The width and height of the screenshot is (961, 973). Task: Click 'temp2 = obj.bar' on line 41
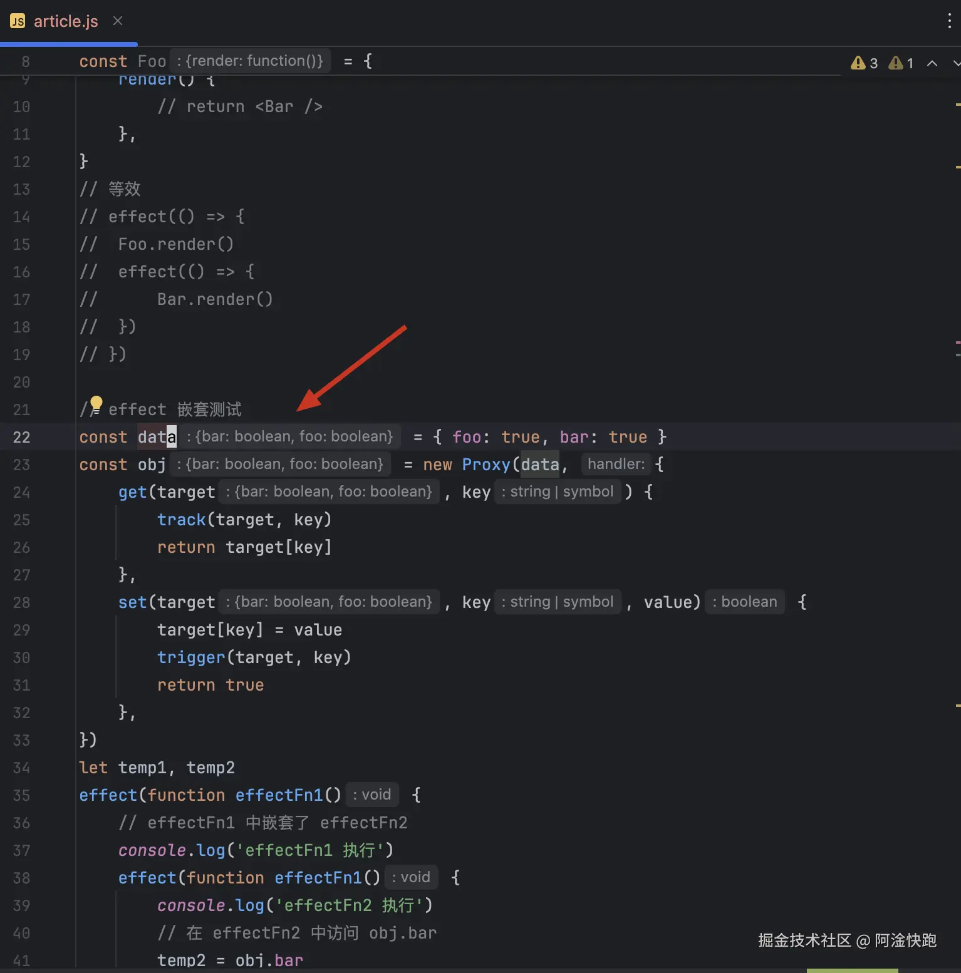[x=230, y=960]
